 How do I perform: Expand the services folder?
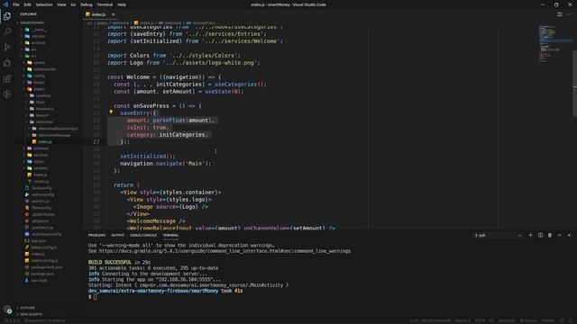[x=41, y=155]
